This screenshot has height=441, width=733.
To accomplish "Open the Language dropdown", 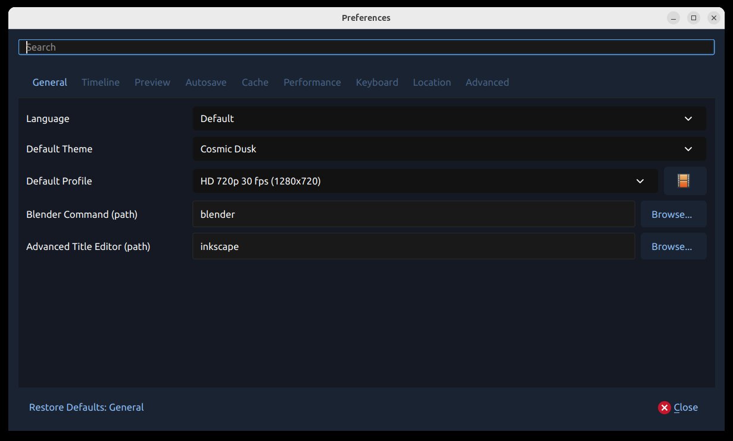I will tap(449, 118).
